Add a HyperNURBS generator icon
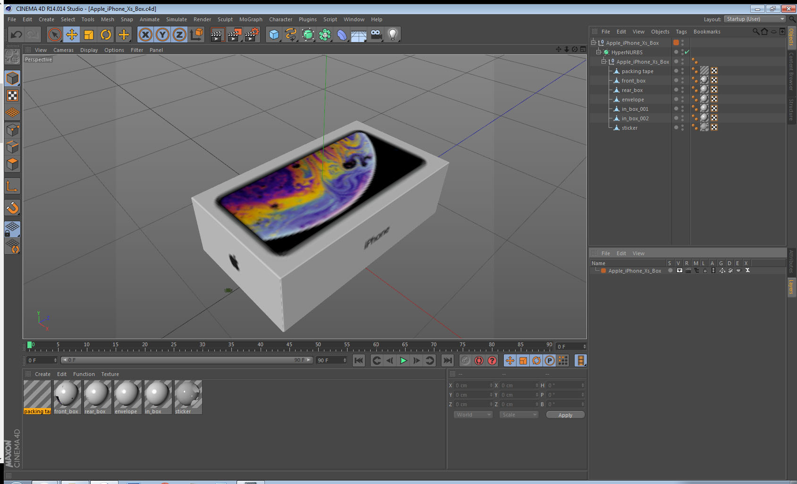 308,34
